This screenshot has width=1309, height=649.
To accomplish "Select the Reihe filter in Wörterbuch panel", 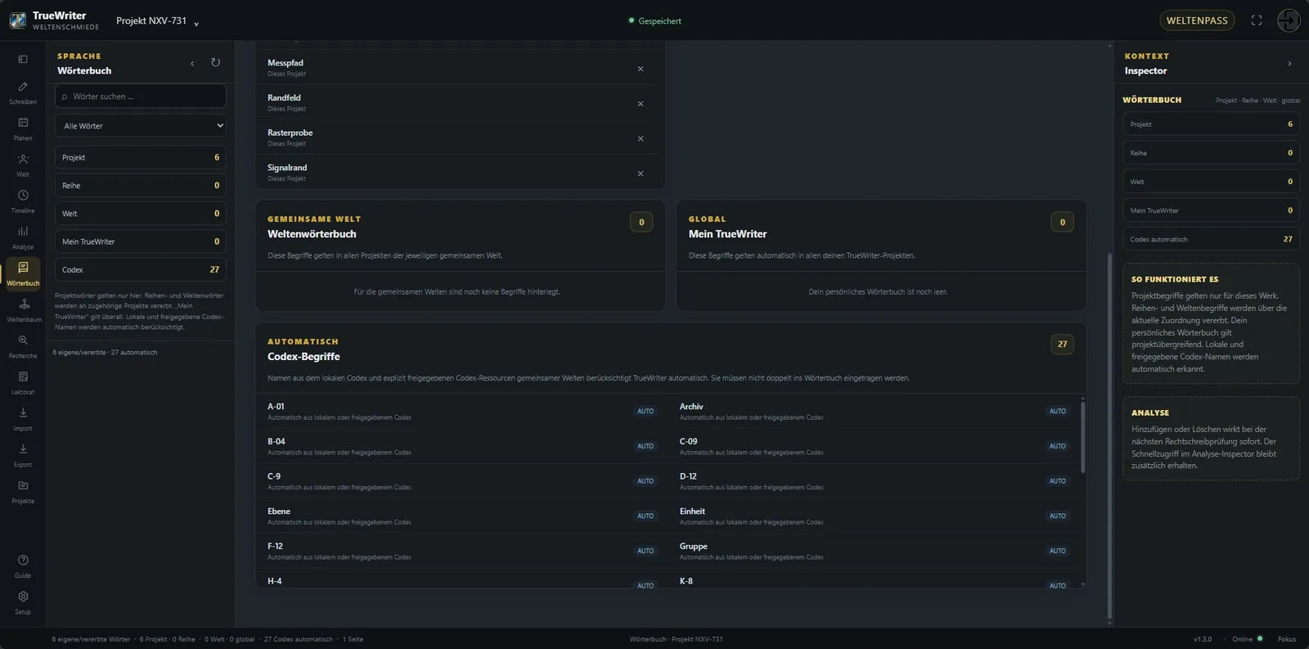I will click(x=141, y=186).
